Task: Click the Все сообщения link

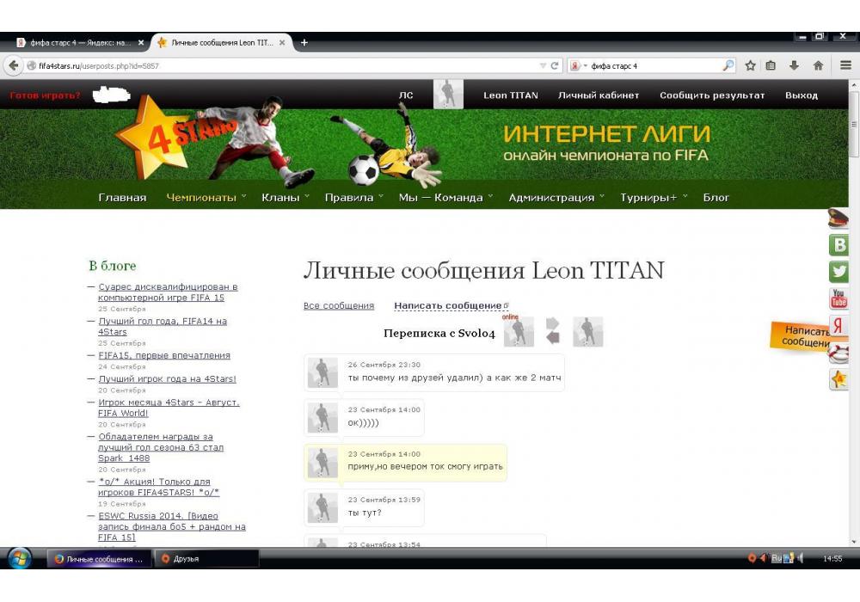Action: tap(338, 305)
